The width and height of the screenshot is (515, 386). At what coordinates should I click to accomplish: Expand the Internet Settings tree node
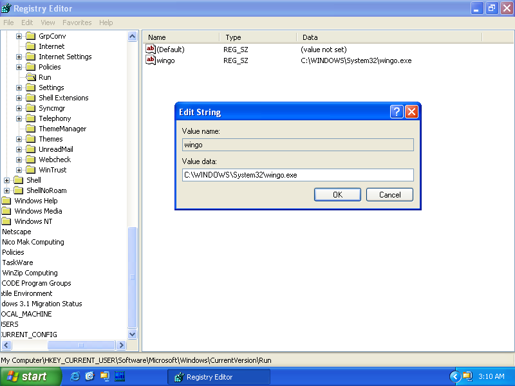click(x=19, y=57)
